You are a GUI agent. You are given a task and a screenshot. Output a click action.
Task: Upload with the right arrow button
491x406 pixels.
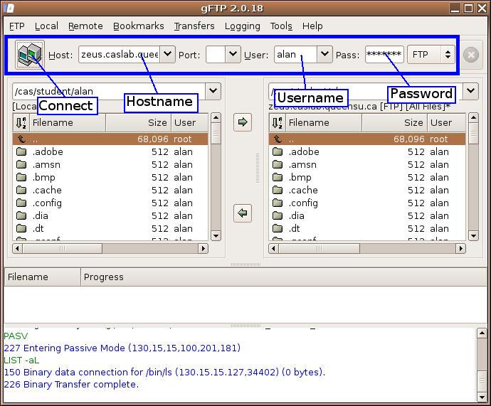[x=243, y=122]
